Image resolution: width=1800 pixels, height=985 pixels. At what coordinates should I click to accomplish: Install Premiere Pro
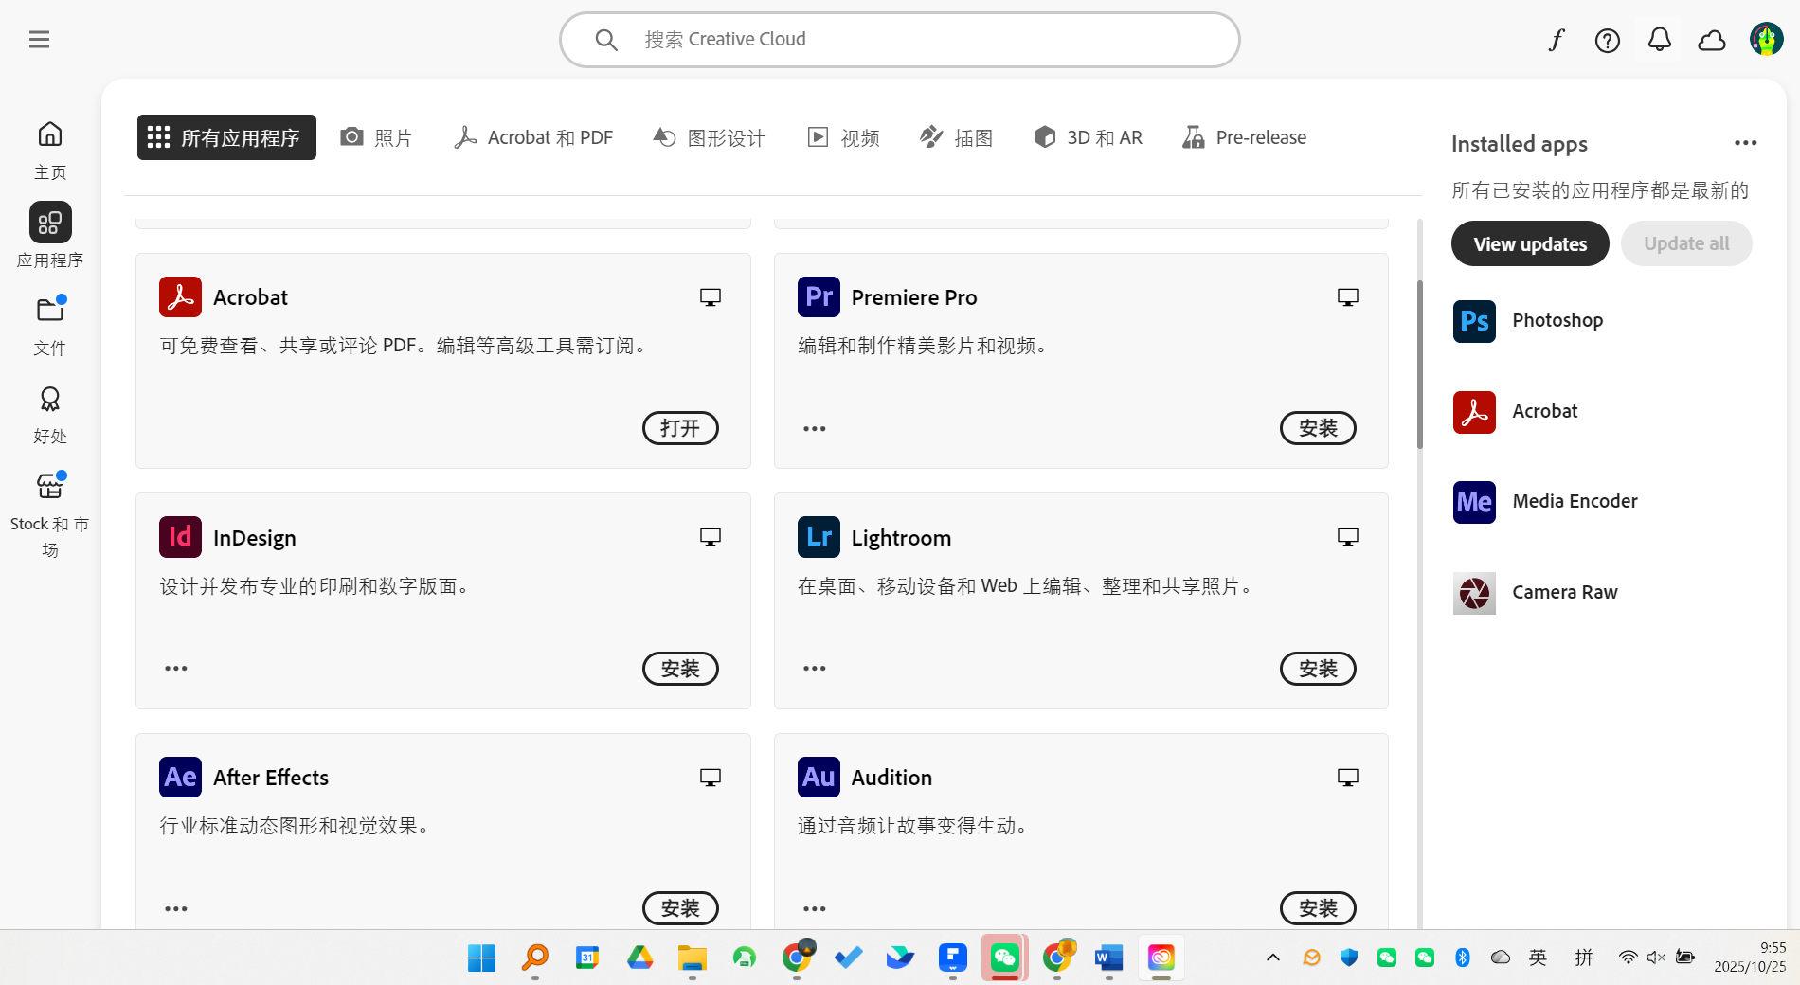click(1317, 428)
